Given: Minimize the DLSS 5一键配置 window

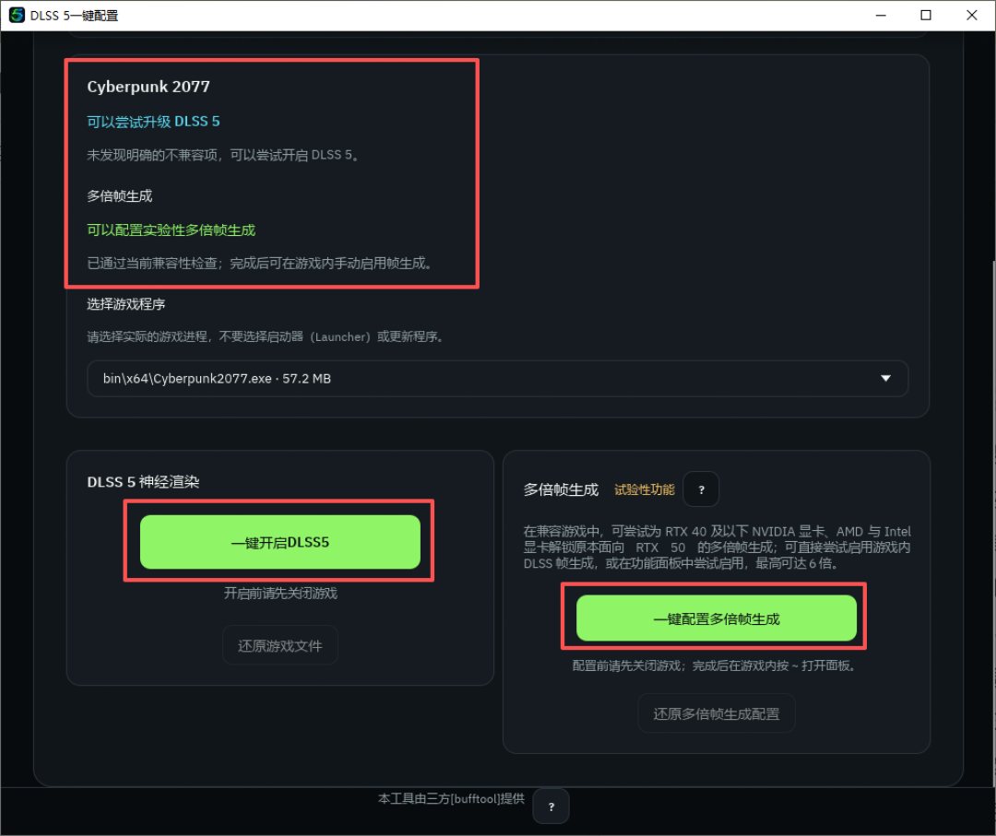Looking at the screenshot, I should (x=881, y=16).
